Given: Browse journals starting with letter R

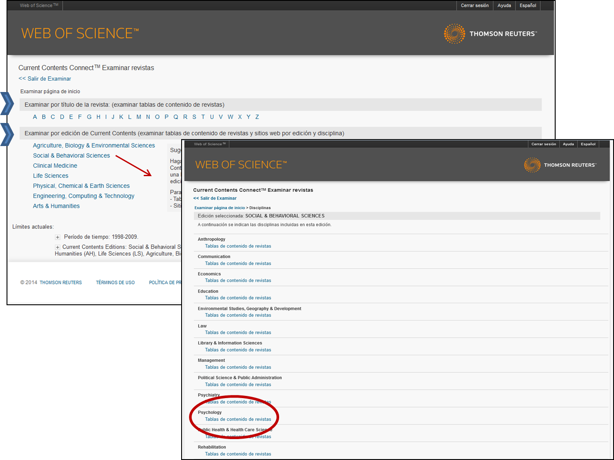Looking at the screenshot, I should (185, 117).
